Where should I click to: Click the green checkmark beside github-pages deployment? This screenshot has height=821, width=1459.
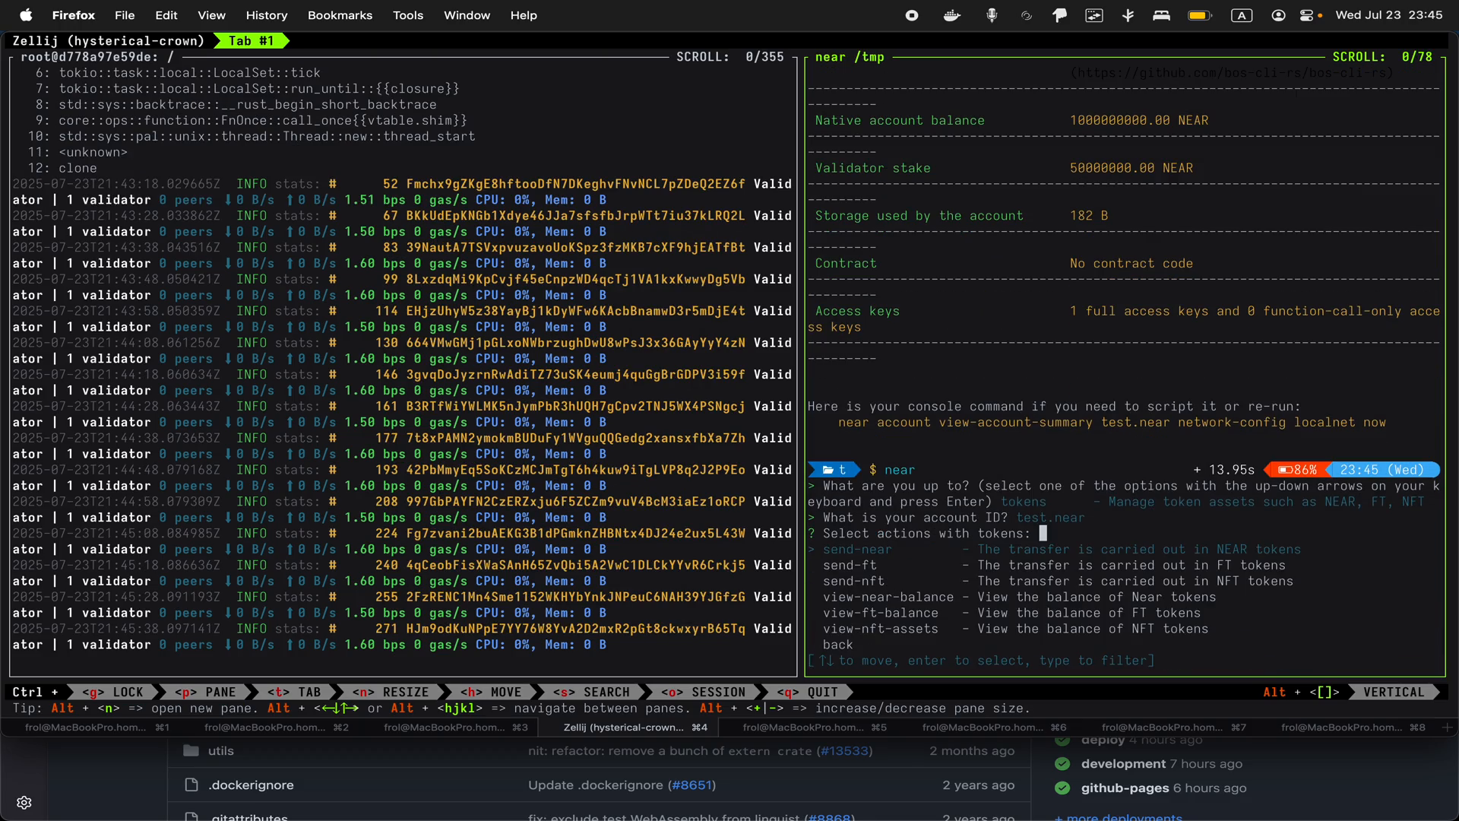click(1063, 788)
